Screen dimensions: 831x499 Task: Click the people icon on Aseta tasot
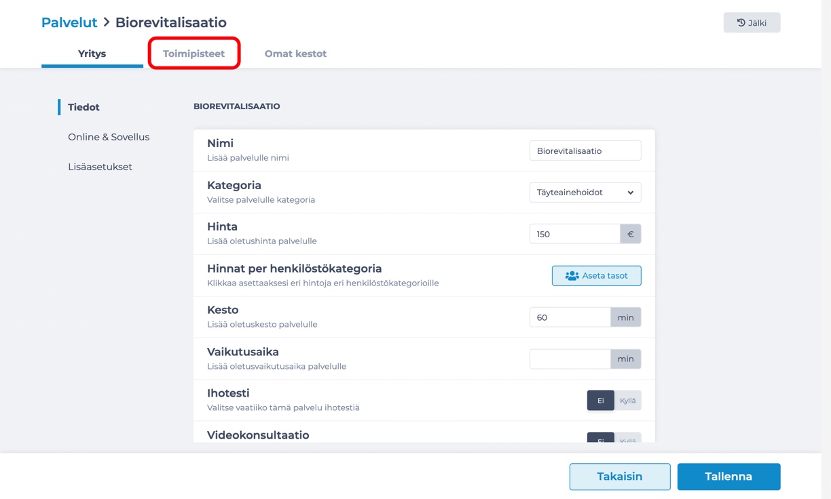tap(572, 276)
